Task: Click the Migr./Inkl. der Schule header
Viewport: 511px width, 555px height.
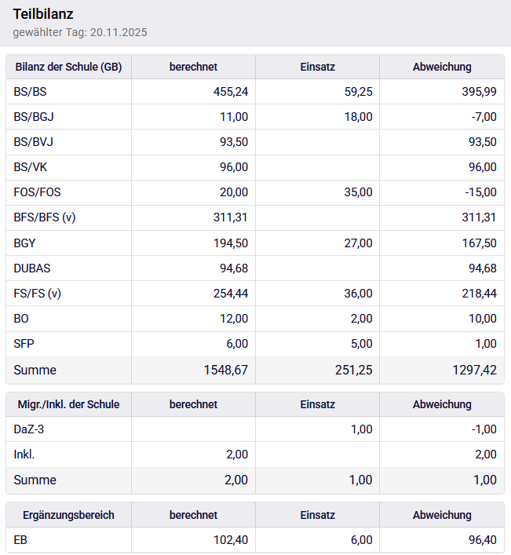Action: click(68, 404)
